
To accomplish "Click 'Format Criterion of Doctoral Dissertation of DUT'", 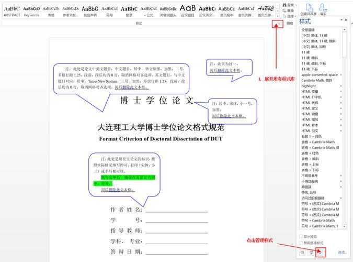I will point(161,139).
